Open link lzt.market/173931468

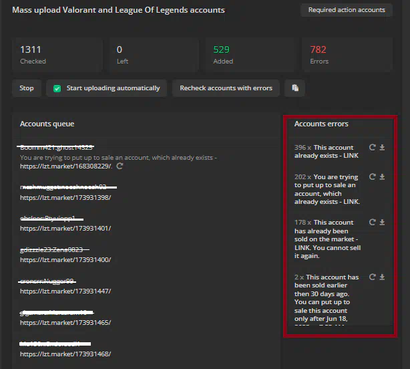(x=65, y=354)
